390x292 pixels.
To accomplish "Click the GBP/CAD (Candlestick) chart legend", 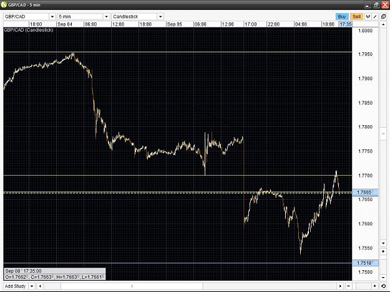I will (x=29, y=30).
